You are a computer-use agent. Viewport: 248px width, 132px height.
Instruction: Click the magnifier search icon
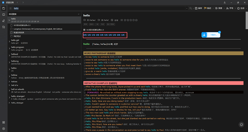click(190, 8)
